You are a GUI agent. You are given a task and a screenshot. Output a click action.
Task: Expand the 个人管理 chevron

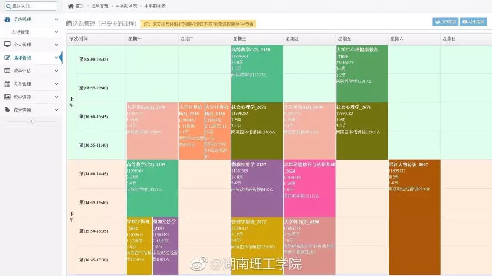pos(56,45)
